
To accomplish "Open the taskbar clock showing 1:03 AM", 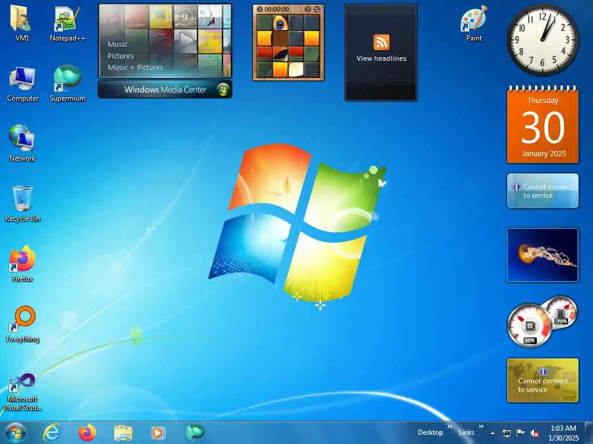I will (x=563, y=433).
